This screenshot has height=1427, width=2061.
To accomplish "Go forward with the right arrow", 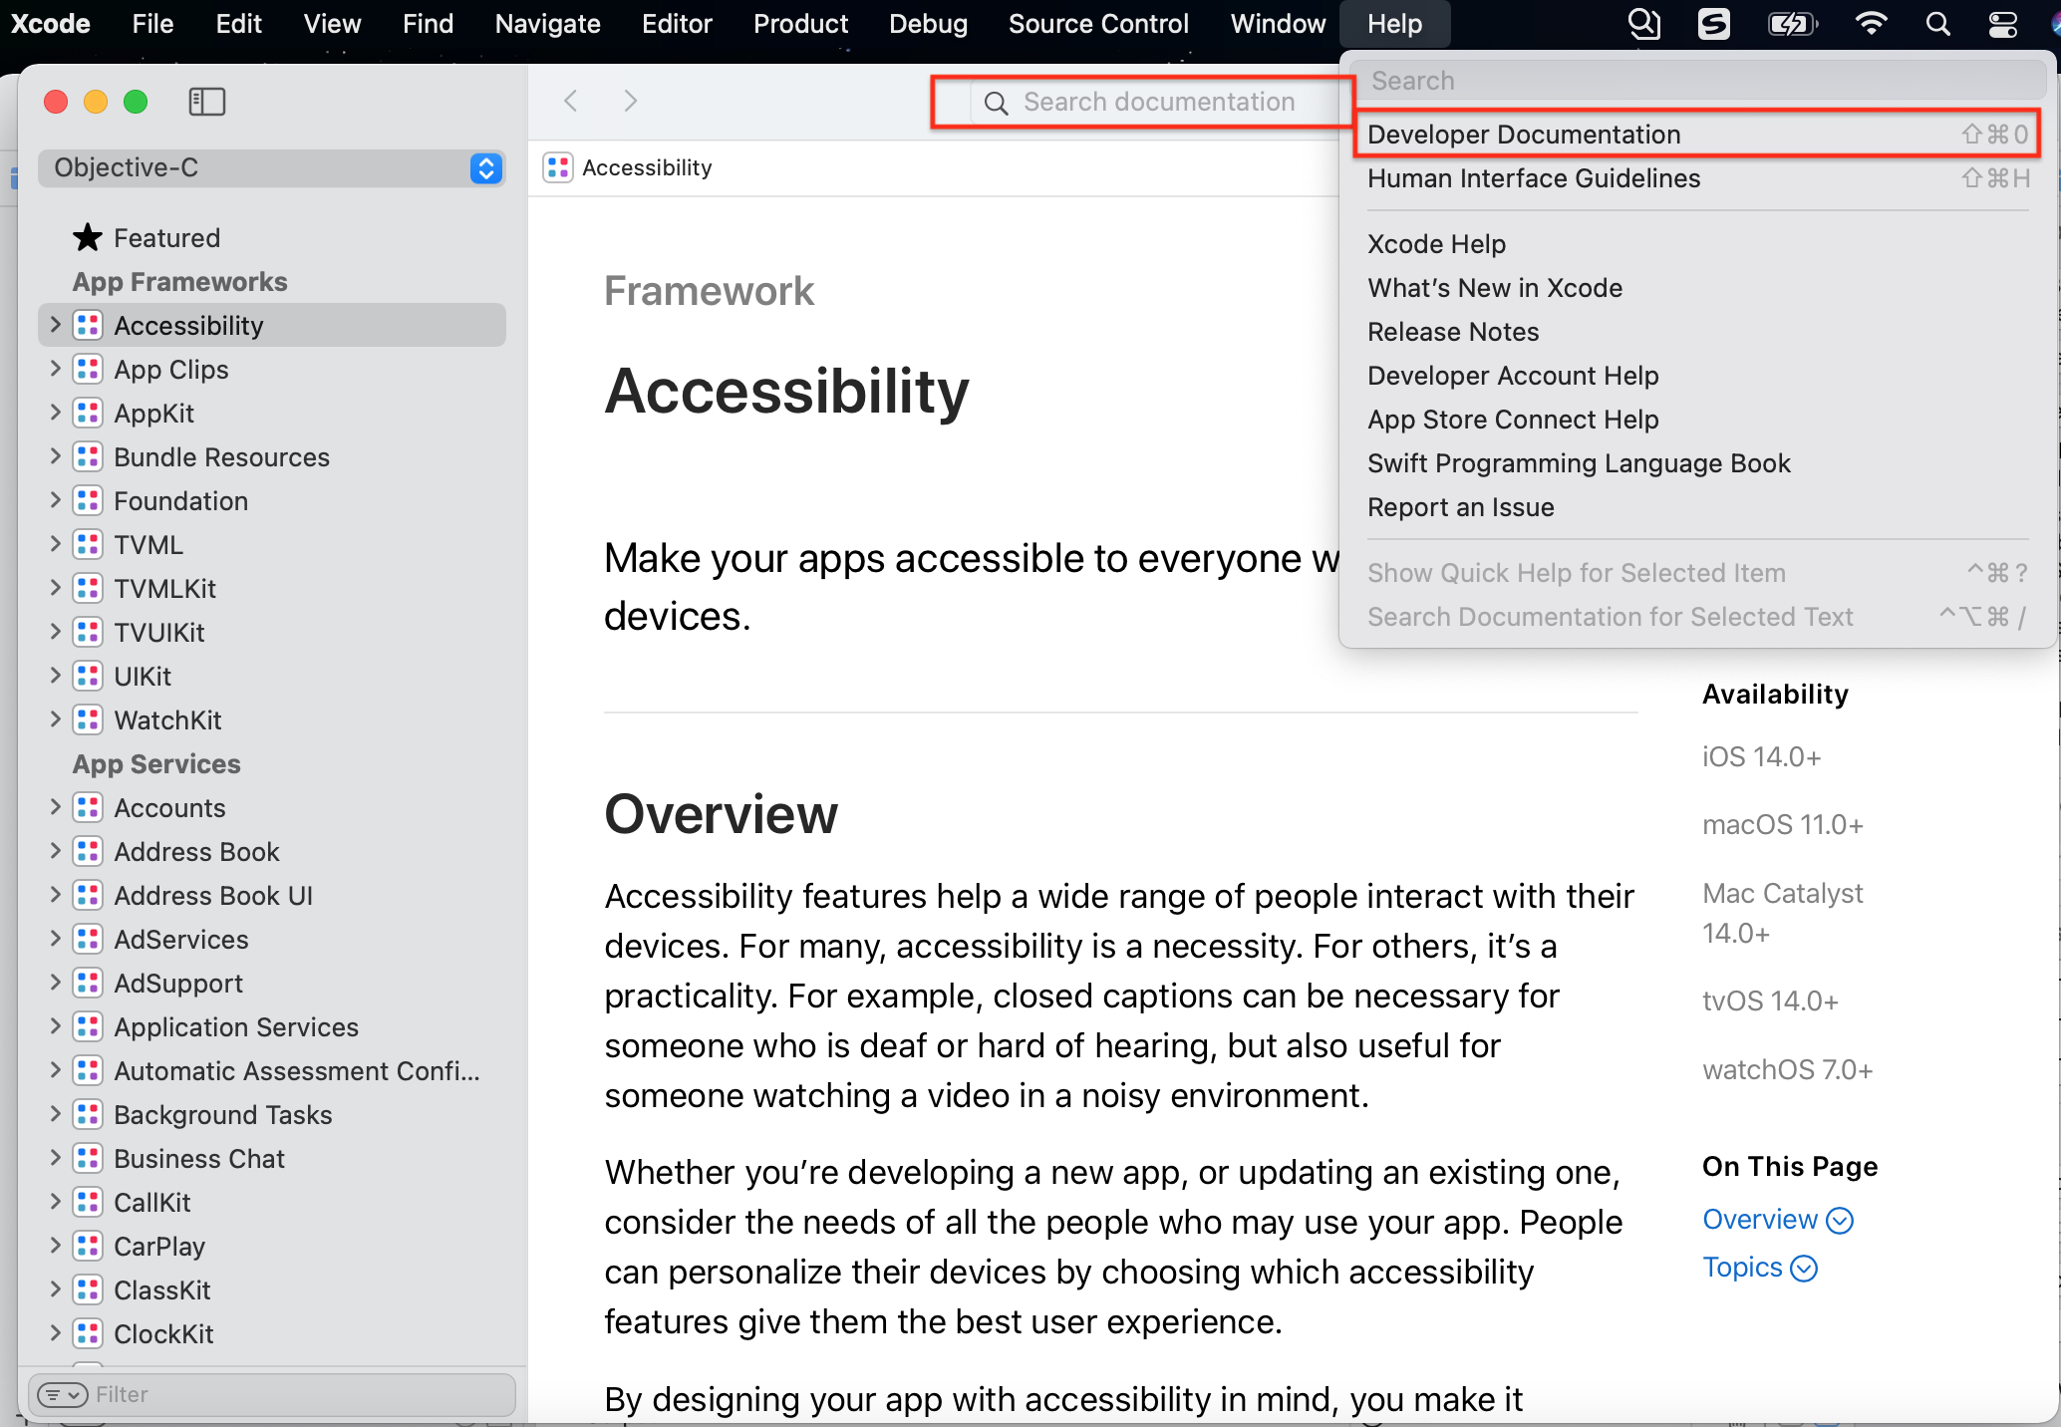I will click(x=630, y=101).
